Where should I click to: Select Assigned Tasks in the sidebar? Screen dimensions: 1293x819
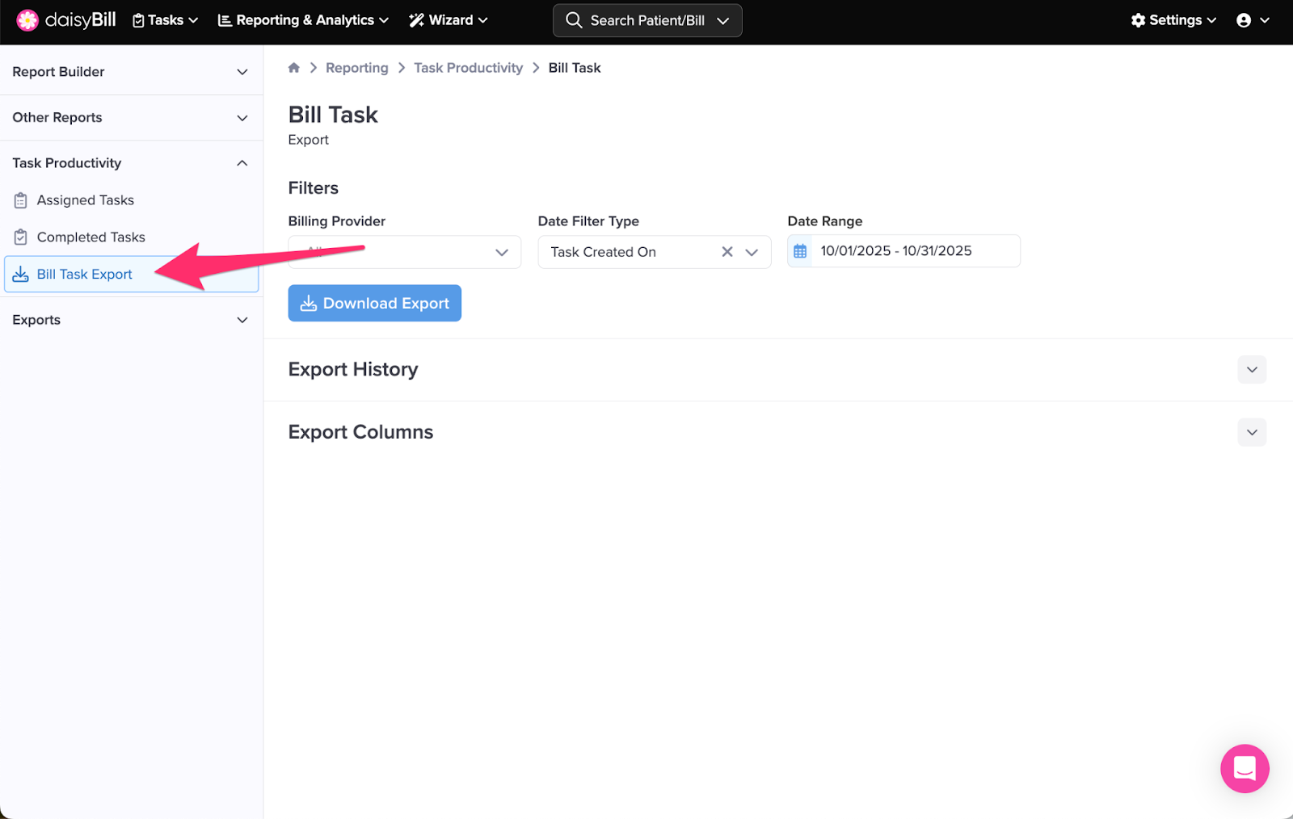point(85,200)
